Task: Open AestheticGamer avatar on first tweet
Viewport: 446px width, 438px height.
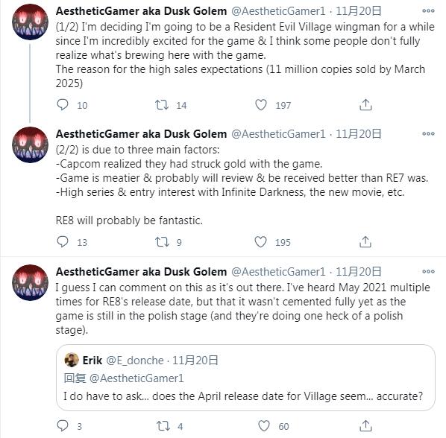Action: 30,22
